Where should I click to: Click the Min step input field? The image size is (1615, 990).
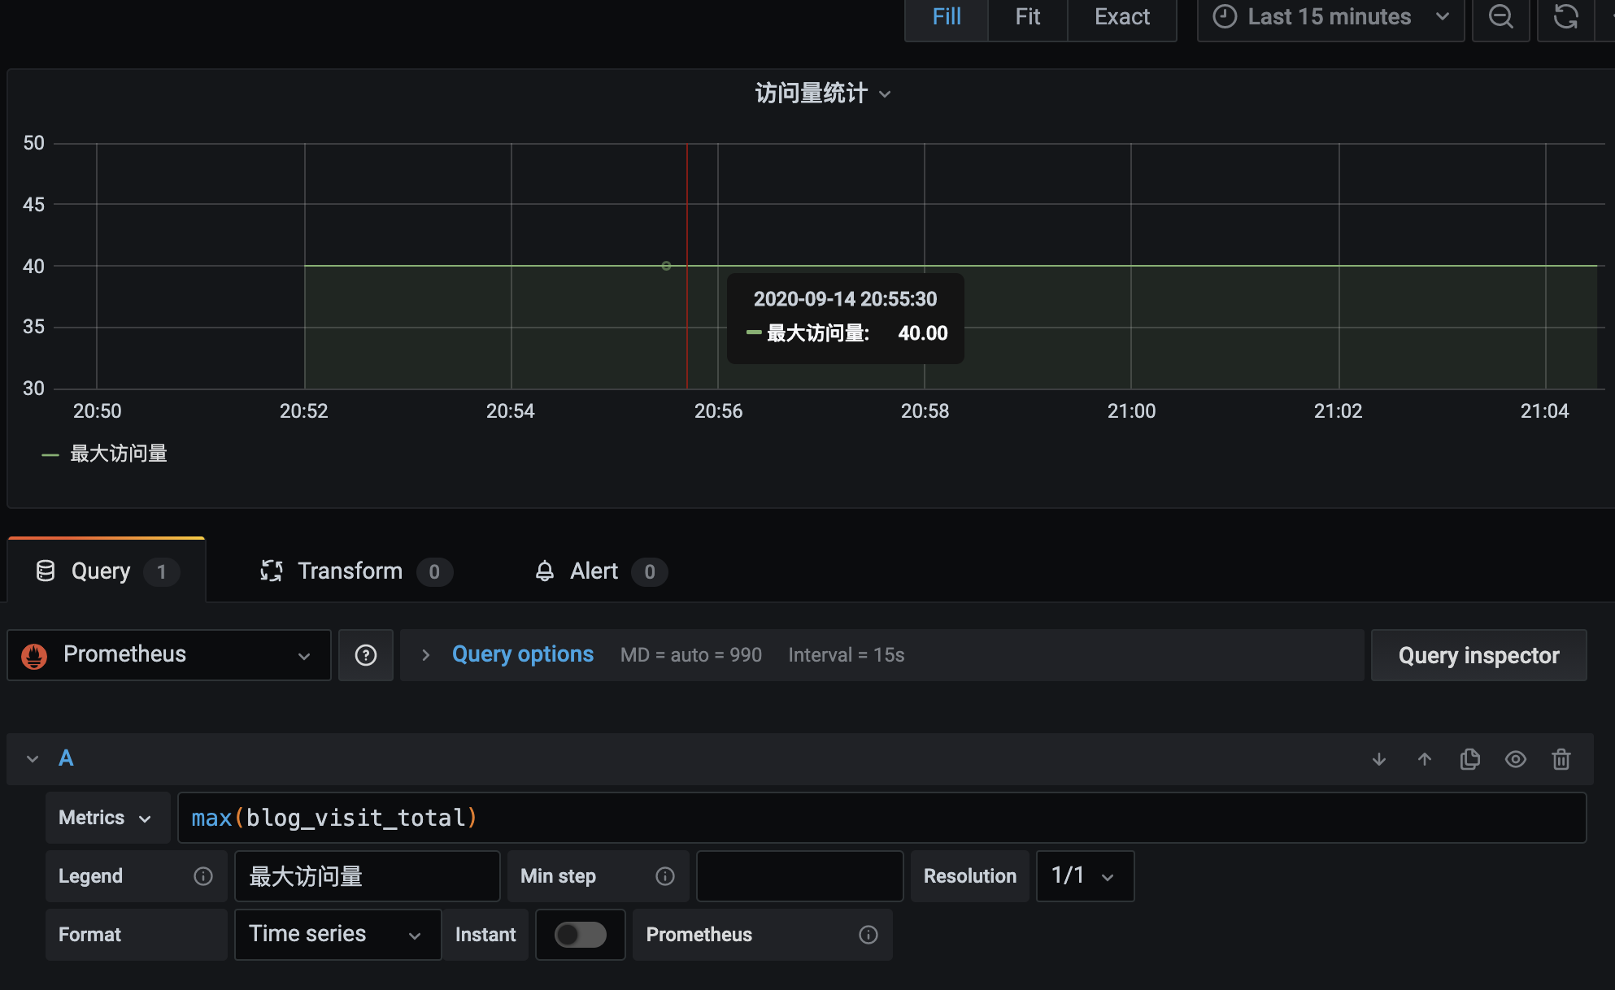pos(799,876)
